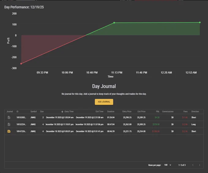Click the 1–3 of 3 pagination text

coord(182,165)
